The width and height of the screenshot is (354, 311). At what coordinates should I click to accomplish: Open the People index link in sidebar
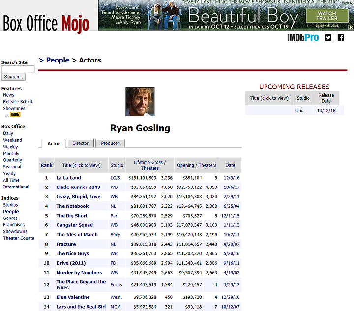[x=11, y=212]
